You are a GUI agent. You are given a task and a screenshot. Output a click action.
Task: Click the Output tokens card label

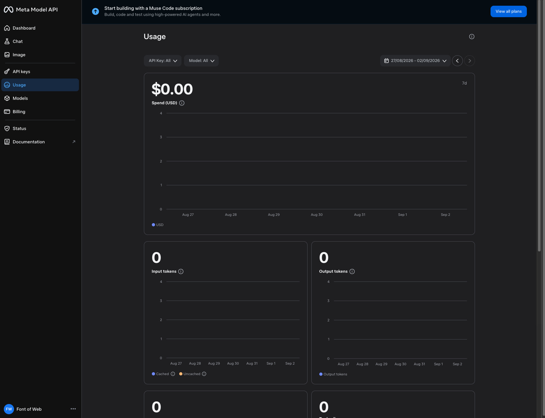click(333, 271)
